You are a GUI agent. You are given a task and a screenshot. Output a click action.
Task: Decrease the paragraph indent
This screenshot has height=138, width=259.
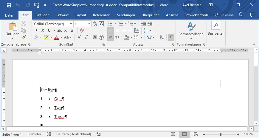[x=143, y=24]
